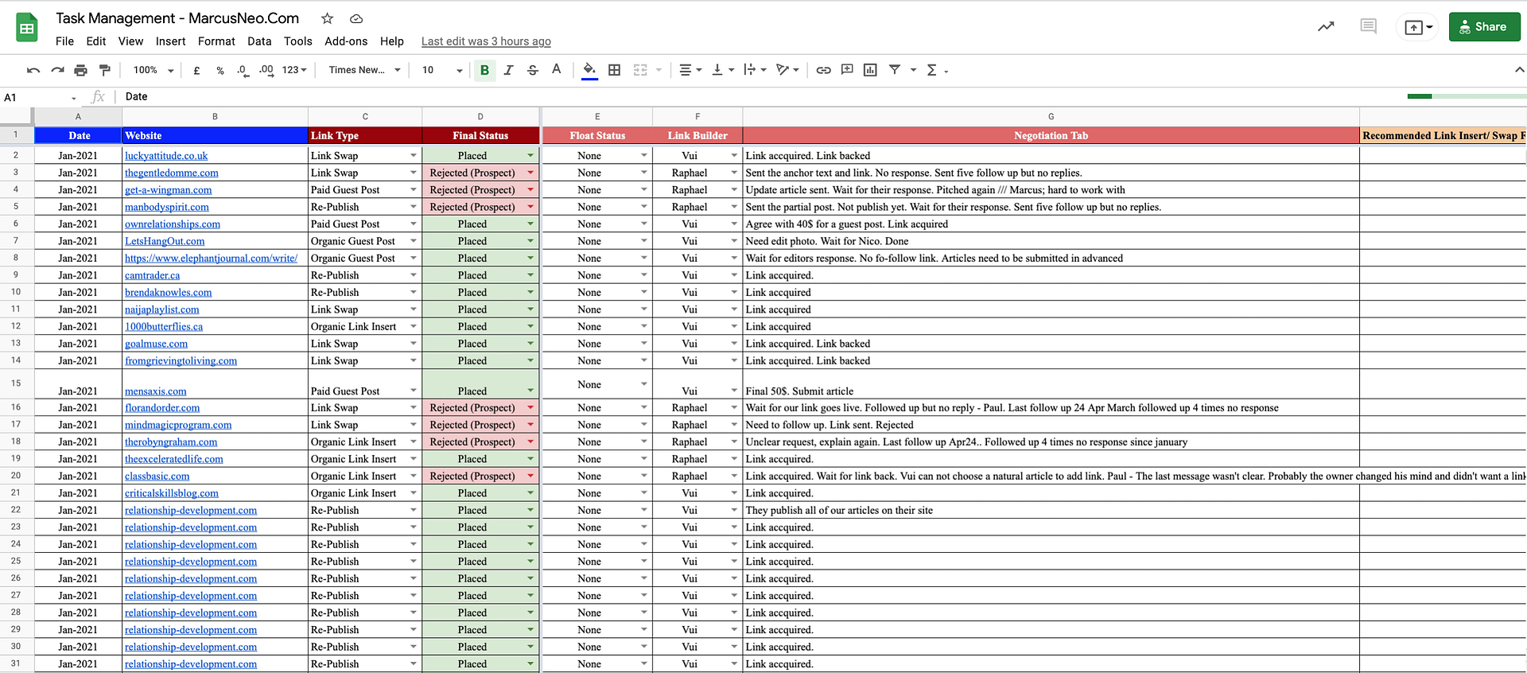Open the Format menu

216,41
